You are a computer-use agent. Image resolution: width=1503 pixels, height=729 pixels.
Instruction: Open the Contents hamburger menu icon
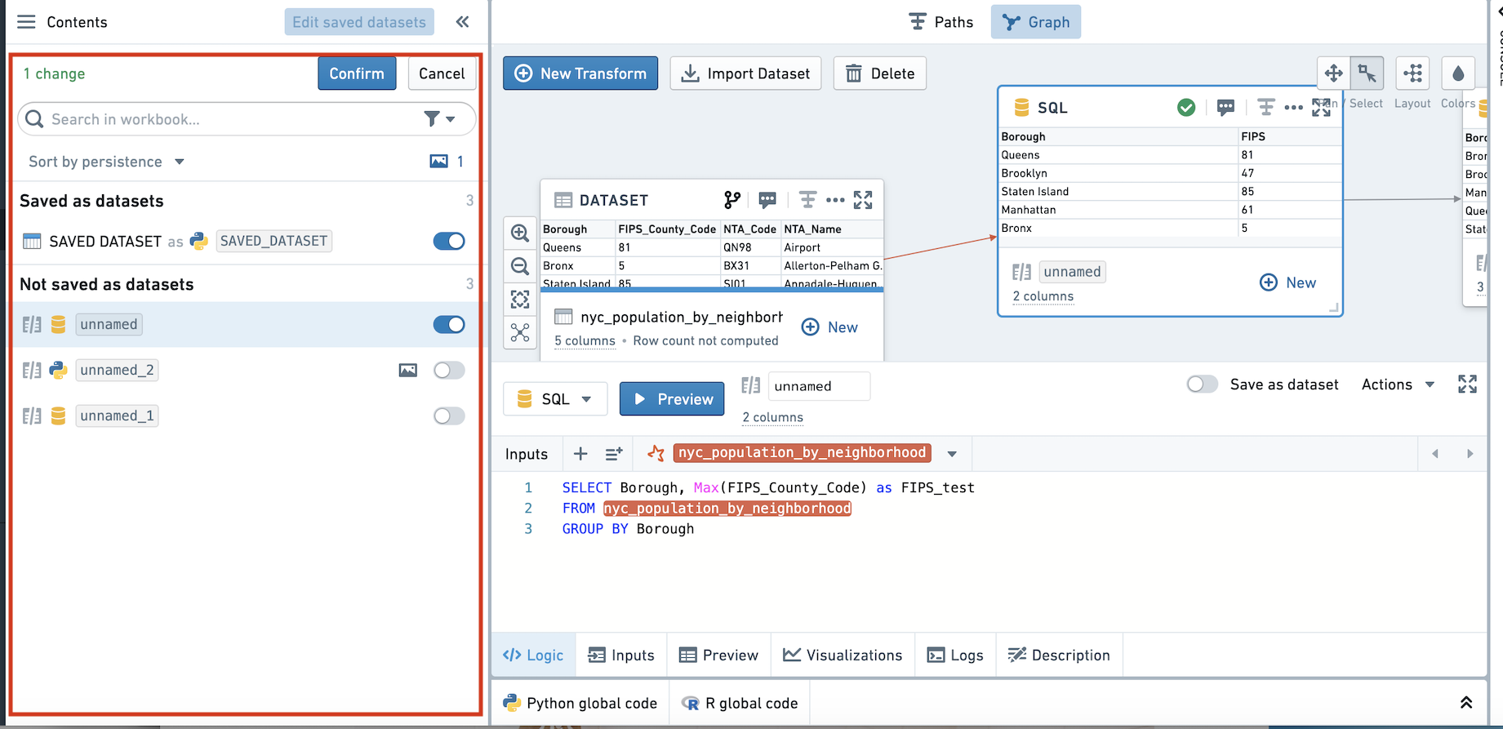tap(26, 22)
